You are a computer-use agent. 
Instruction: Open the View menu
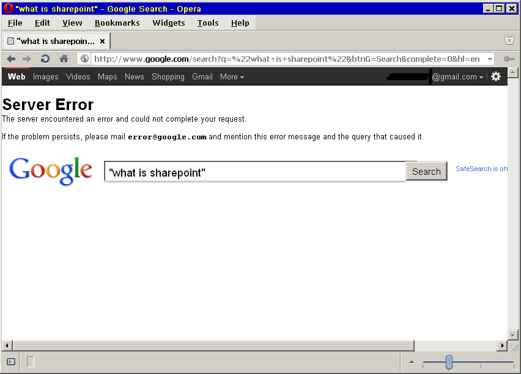click(72, 23)
